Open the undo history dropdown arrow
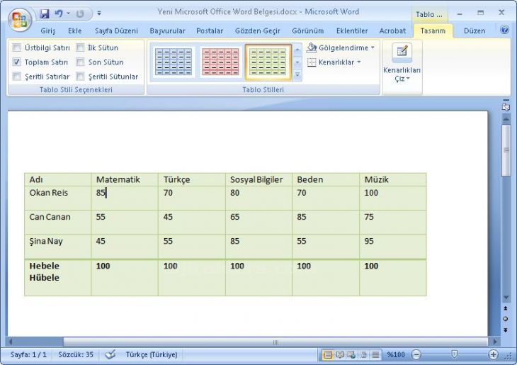517x365 pixels. 68,13
